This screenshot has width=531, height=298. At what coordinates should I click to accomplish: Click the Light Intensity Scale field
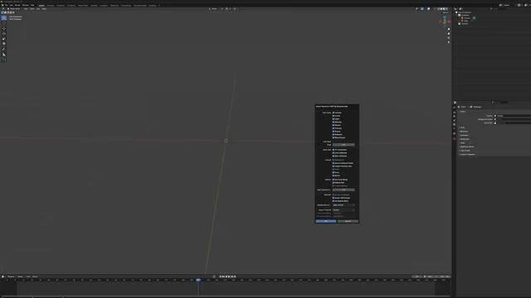click(x=343, y=190)
